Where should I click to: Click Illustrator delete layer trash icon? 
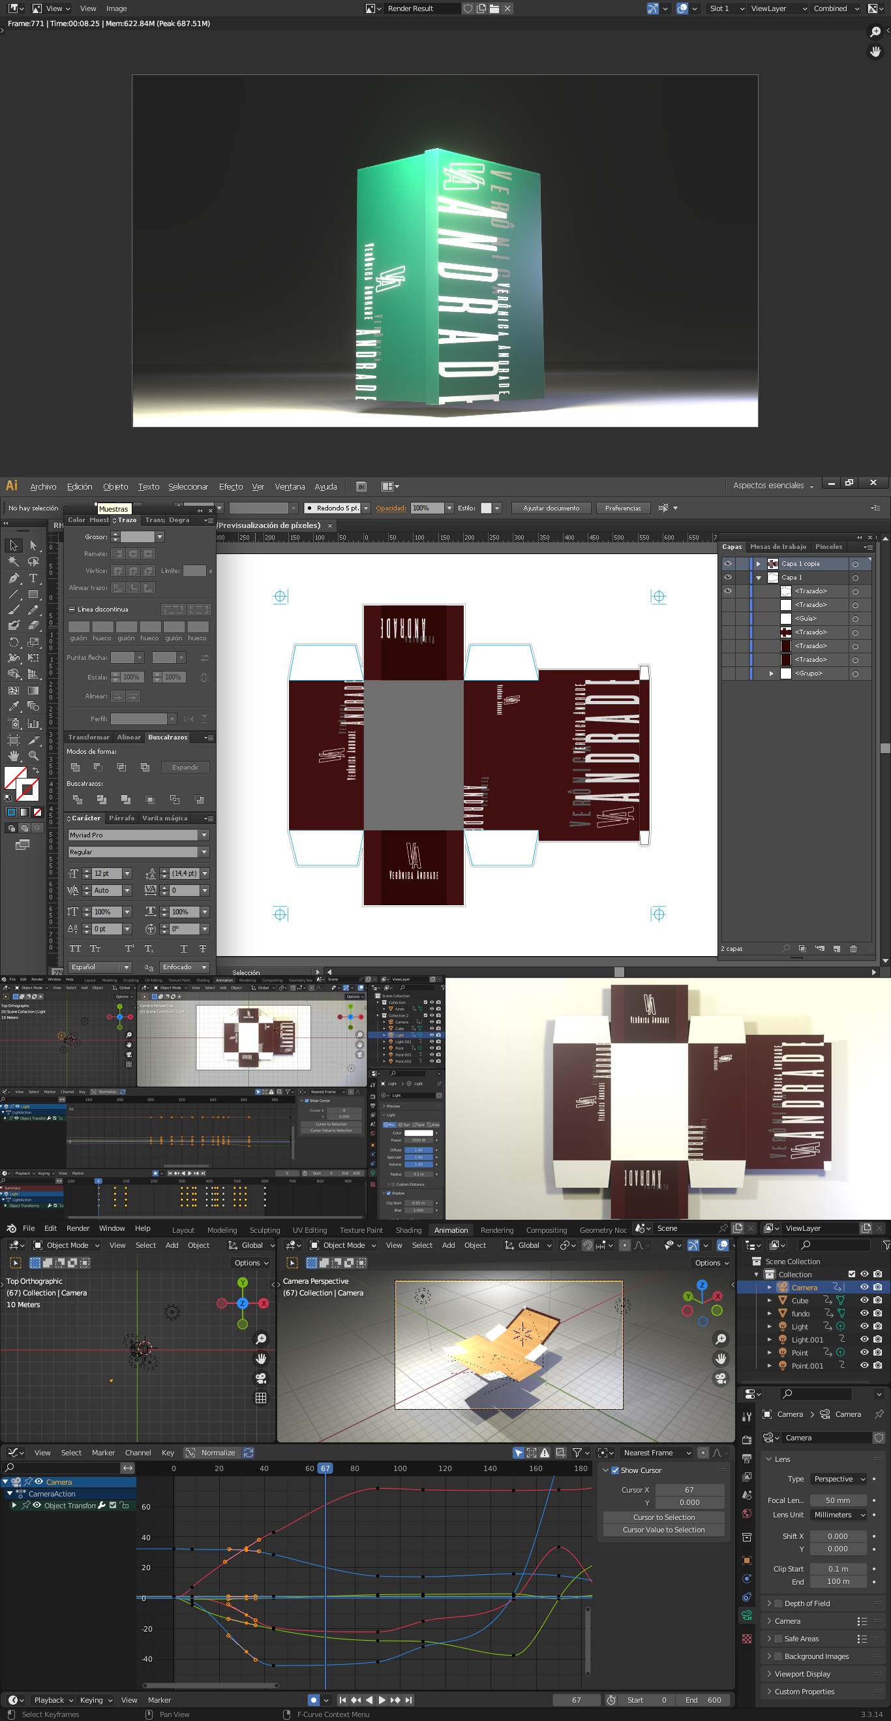coord(853,949)
